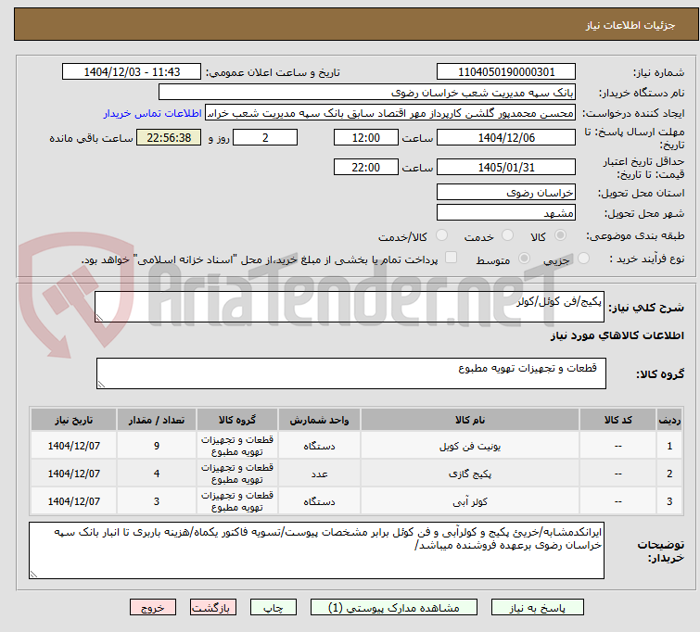Click the شماره نیاز field 1104050190000301
The image size is (700, 632).
click(x=506, y=72)
